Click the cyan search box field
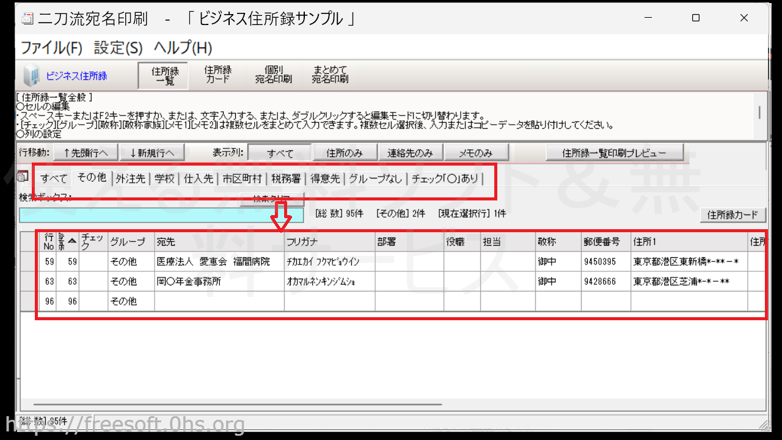782x440 pixels. point(161,215)
